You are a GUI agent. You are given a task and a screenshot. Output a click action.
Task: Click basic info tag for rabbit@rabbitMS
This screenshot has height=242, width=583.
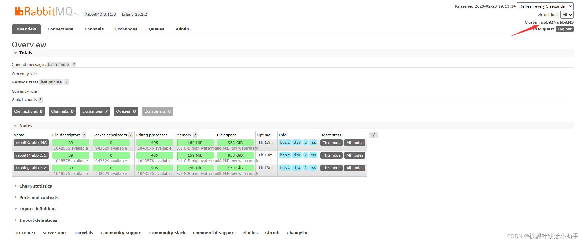285,143
